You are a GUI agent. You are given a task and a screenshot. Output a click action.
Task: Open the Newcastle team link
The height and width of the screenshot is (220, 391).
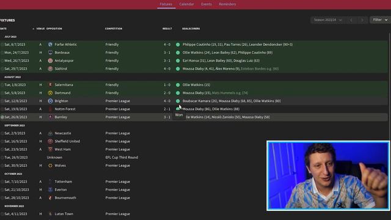coord(63,133)
